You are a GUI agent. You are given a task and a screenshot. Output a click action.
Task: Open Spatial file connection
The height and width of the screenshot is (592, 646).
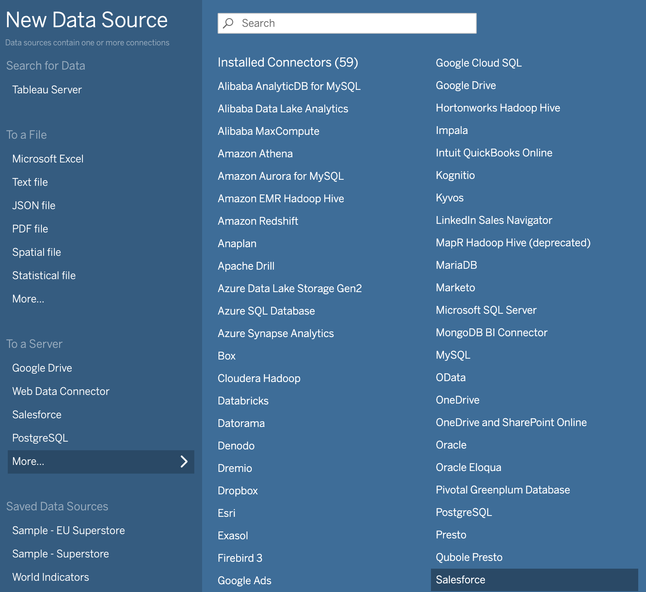pyautogui.click(x=36, y=252)
